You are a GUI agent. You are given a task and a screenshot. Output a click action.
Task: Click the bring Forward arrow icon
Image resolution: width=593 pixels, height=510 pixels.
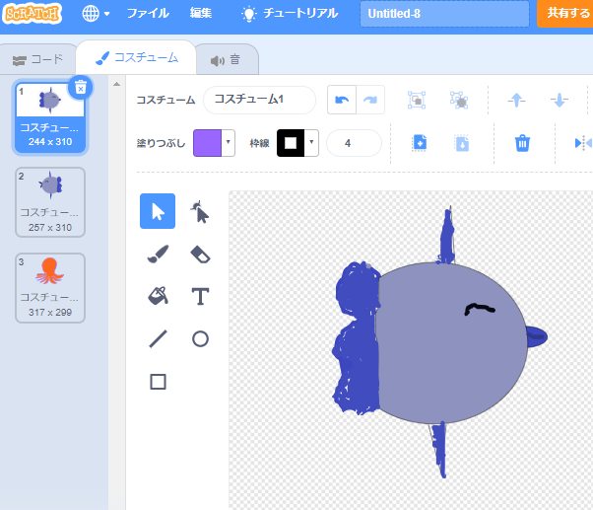[516, 100]
